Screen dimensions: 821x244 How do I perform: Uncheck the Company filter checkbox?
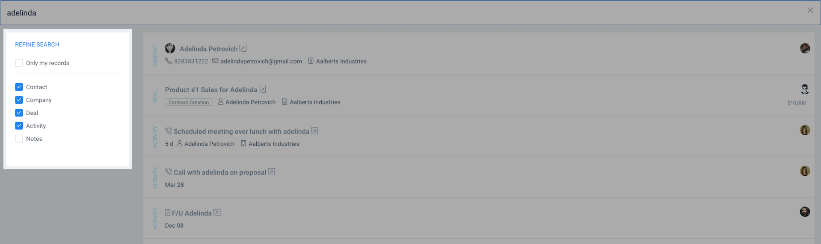coord(19,100)
